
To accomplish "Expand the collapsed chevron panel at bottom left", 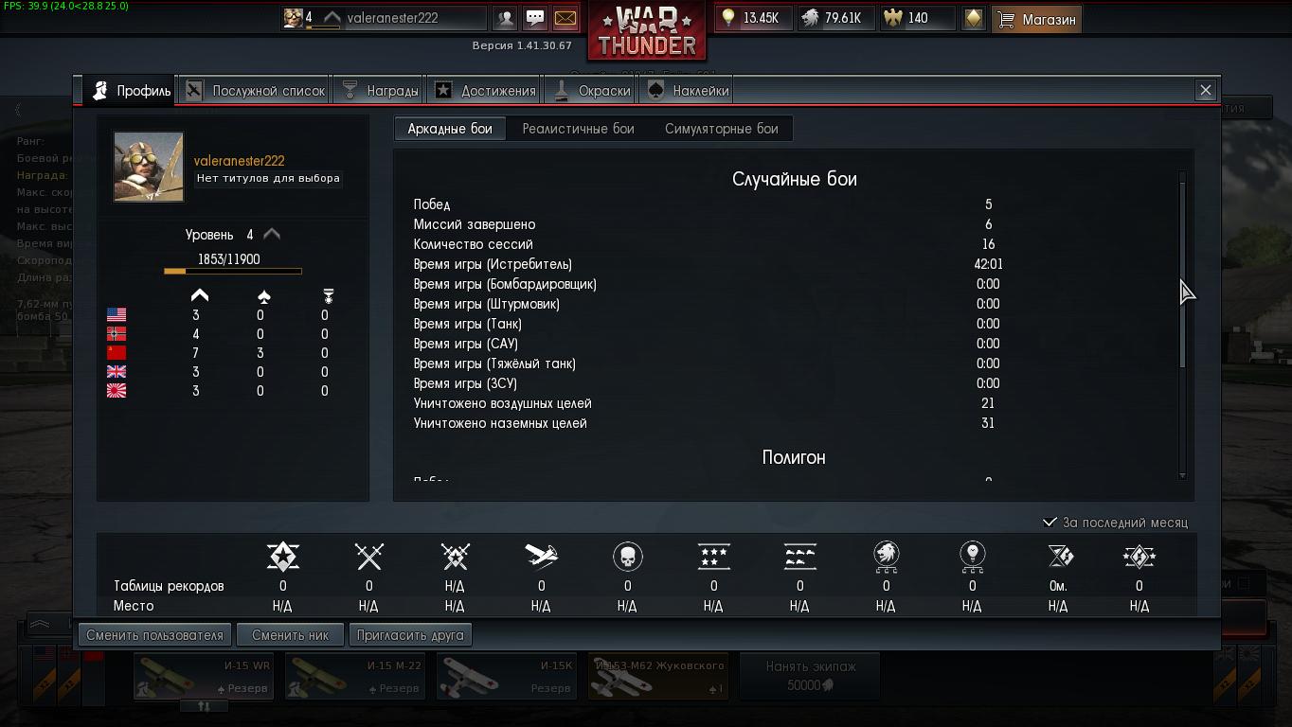I will [40, 625].
